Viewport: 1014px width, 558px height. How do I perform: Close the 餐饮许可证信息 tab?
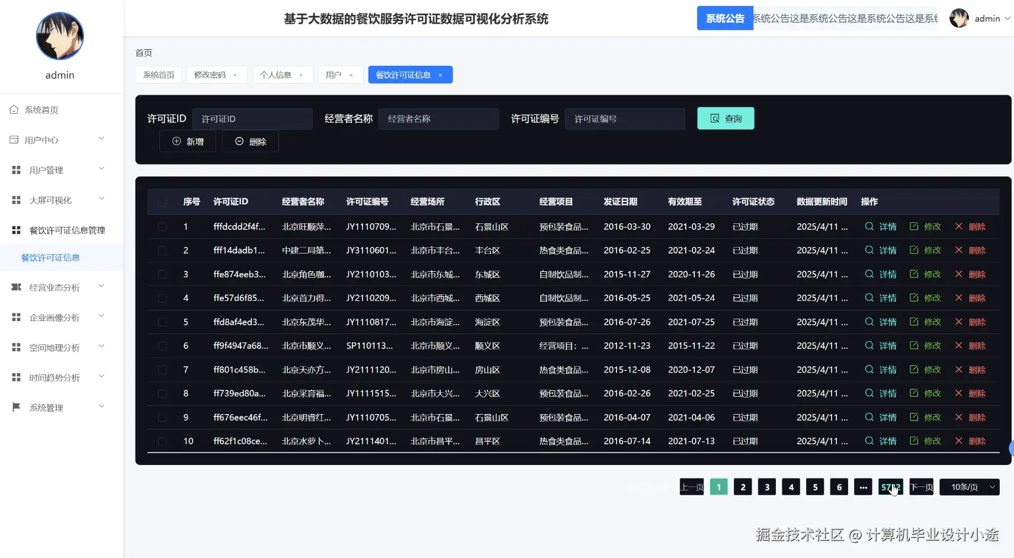pos(440,75)
